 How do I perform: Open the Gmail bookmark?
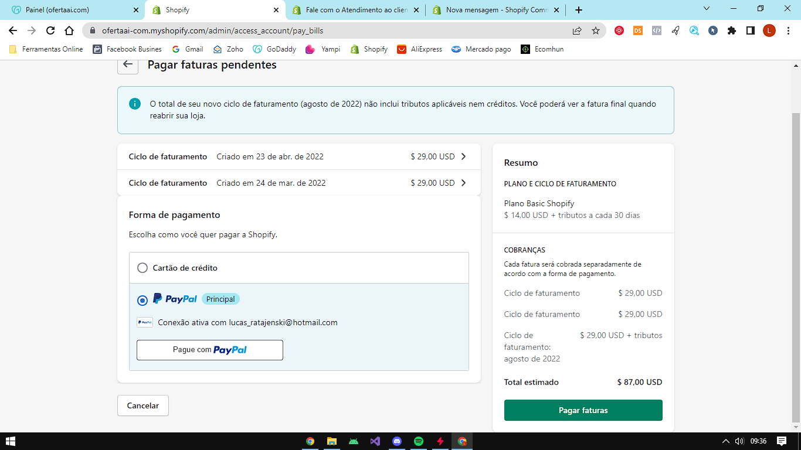click(188, 49)
